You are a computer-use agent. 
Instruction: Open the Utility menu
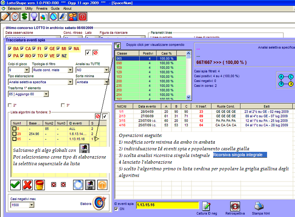[x=29, y=9]
